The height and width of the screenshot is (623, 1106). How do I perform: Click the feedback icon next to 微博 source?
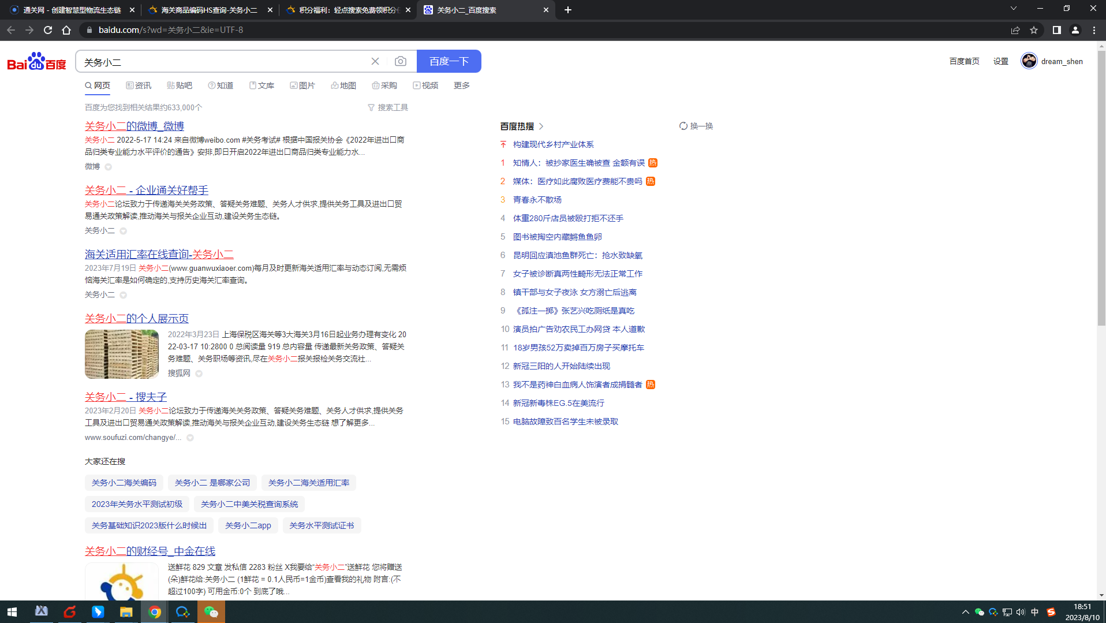(x=108, y=167)
